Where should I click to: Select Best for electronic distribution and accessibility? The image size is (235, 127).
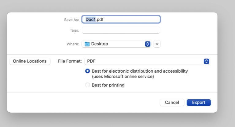[88, 71]
